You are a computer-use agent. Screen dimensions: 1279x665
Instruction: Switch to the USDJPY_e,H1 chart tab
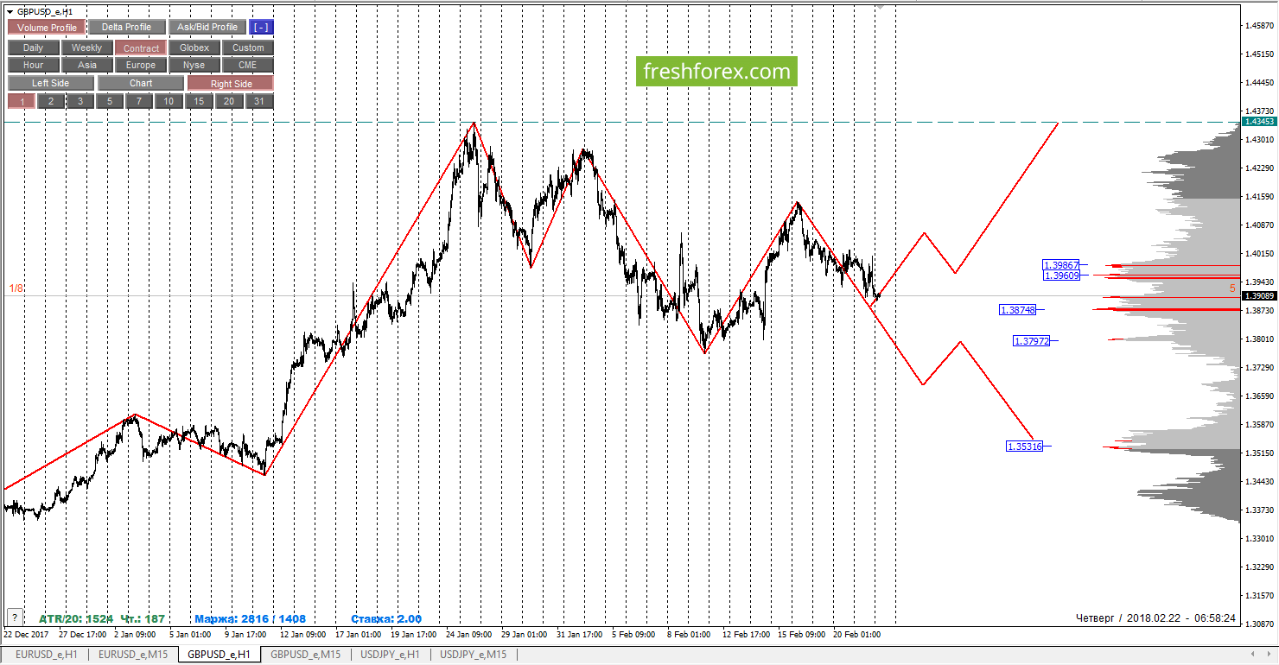390,655
